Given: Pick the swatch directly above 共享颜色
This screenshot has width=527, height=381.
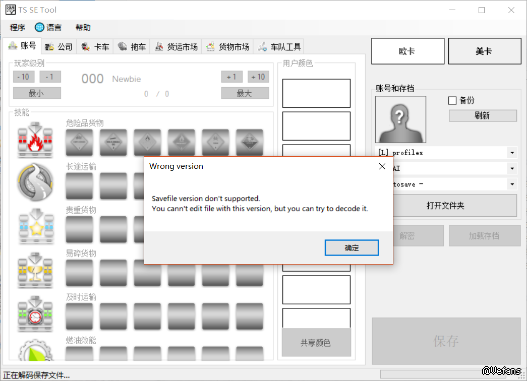Looking at the screenshot, I should [x=316, y=318].
